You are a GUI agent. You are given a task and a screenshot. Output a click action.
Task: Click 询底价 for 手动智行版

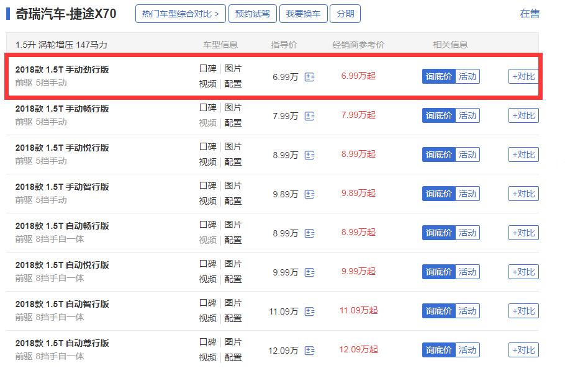pyautogui.click(x=438, y=194)
